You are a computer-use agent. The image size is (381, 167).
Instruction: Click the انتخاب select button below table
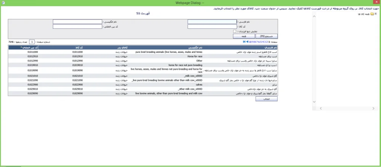tap(266, 99)
